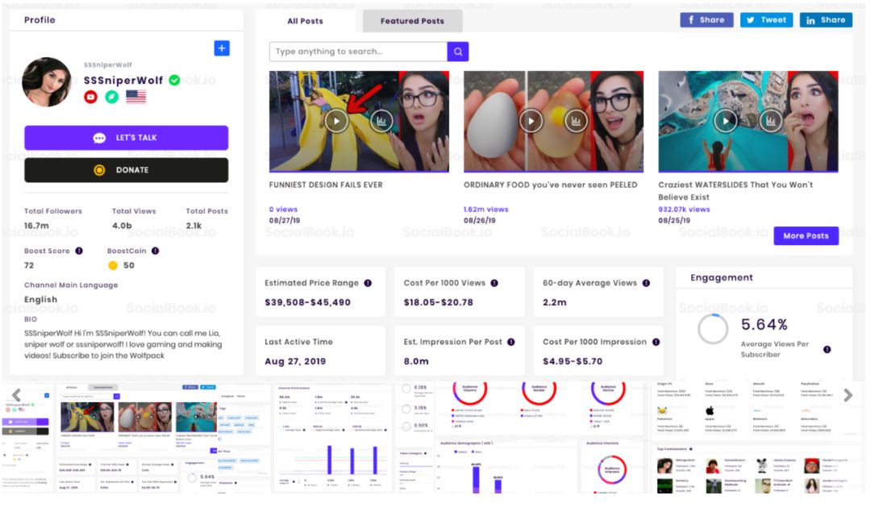Open the purple bar chart screenshot thumbnail
Viewport: 871px width, 516px height.
pos(333,437)
